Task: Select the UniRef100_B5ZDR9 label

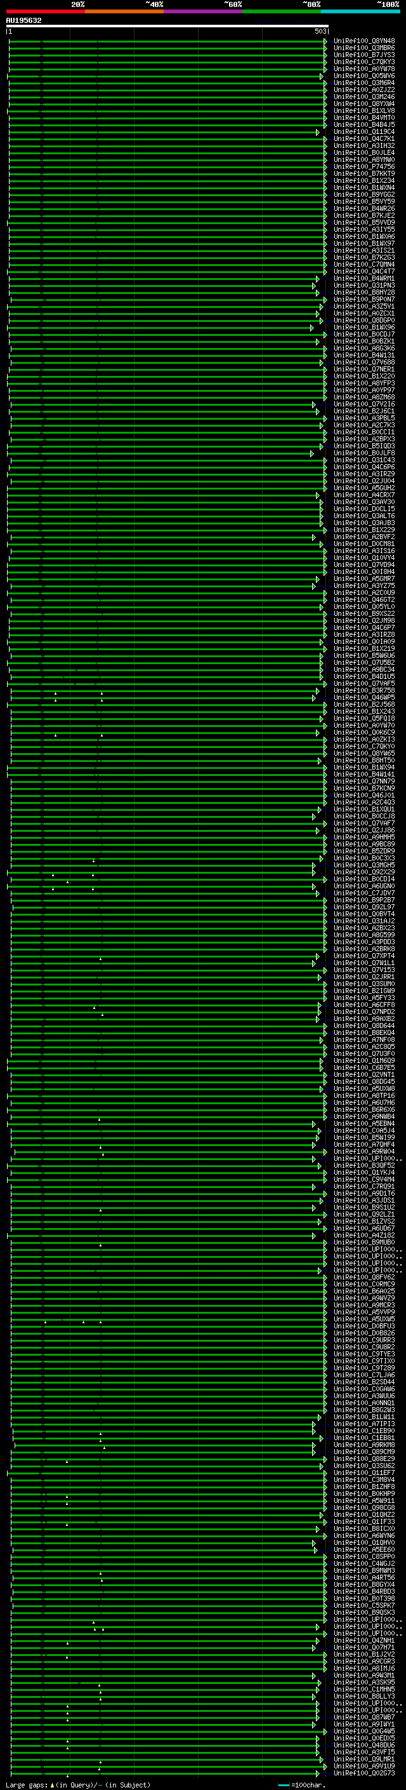Action: pos(364,850)
